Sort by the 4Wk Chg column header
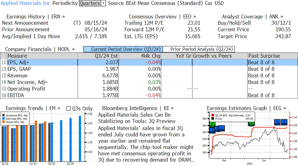The image size is (298, 166). (x=140, y=56)
